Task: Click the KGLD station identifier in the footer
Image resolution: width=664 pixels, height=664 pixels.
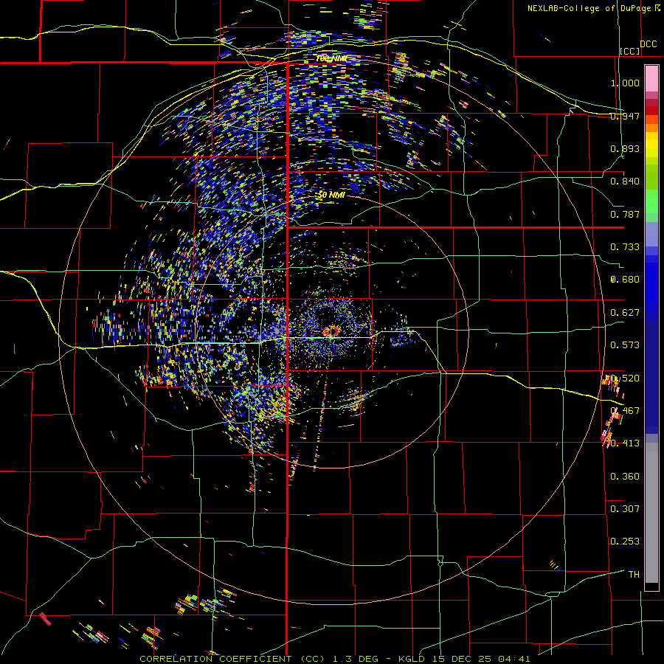Action: [413, 659]
